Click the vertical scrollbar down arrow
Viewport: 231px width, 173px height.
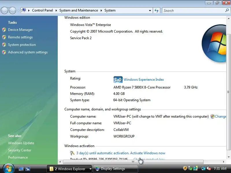click(228, 157)
